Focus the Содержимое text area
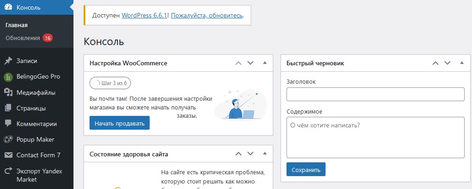This screenshot has height=189, width=472. (376, 137)
